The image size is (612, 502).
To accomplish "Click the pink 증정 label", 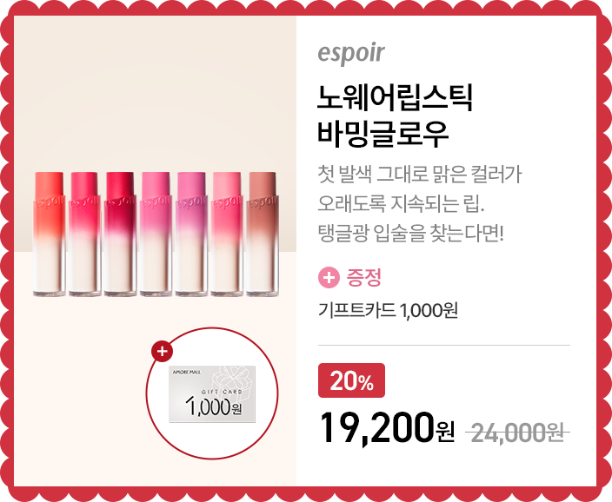I will tap(363, 277).
